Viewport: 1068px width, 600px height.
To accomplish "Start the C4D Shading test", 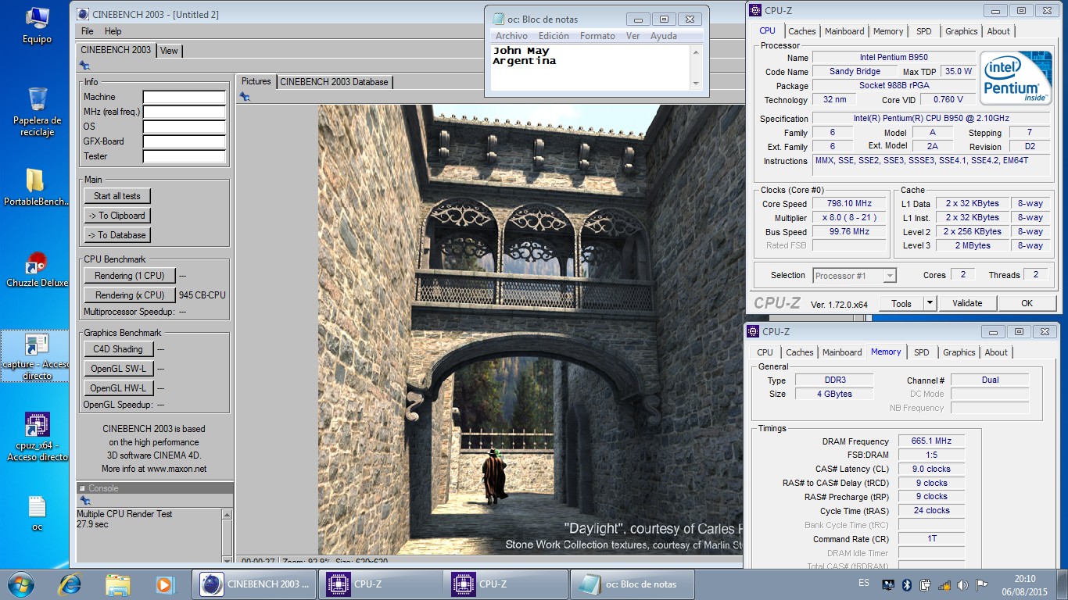I will 118,349.
